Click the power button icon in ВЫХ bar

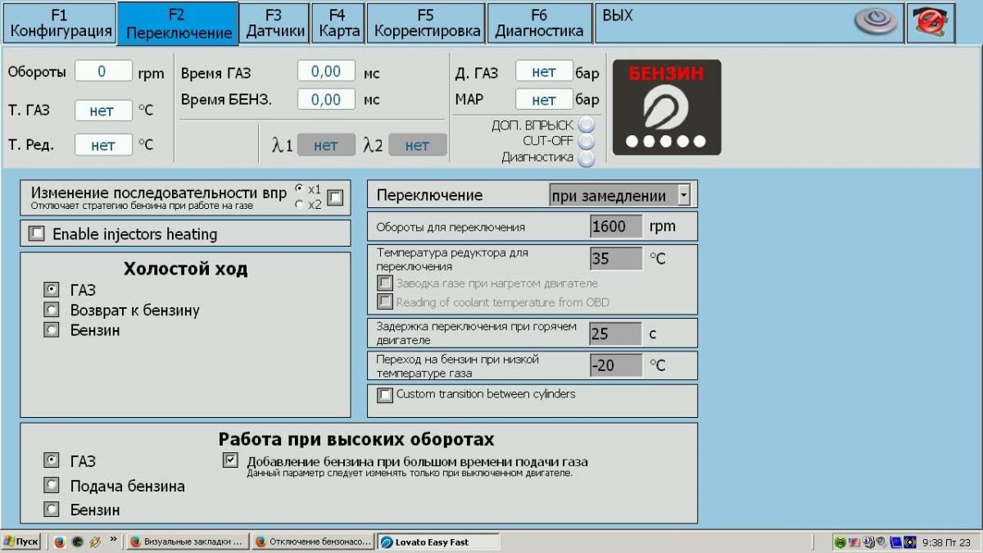876,22
